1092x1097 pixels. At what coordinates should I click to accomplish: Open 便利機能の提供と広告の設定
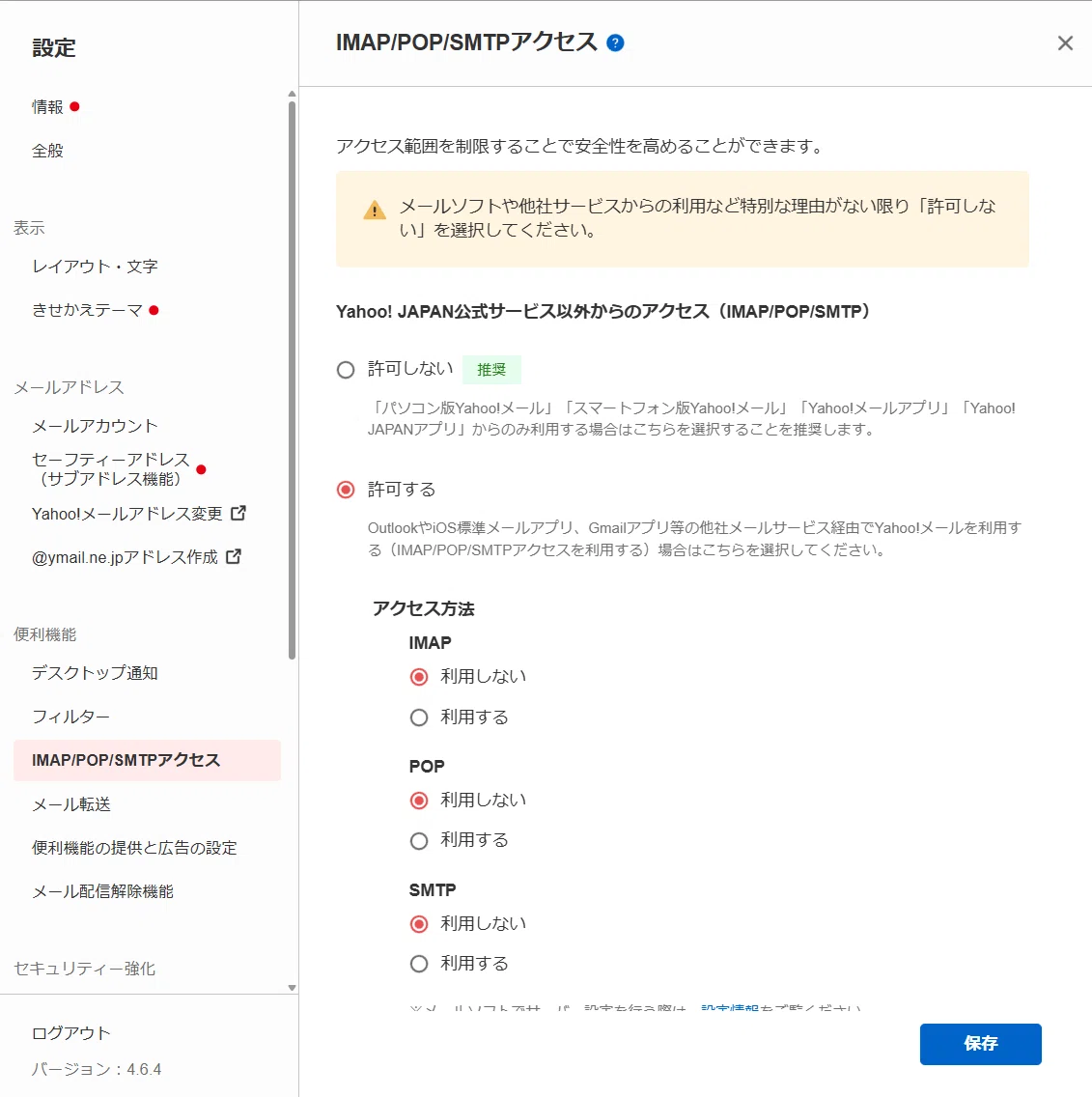pos(134,848)
